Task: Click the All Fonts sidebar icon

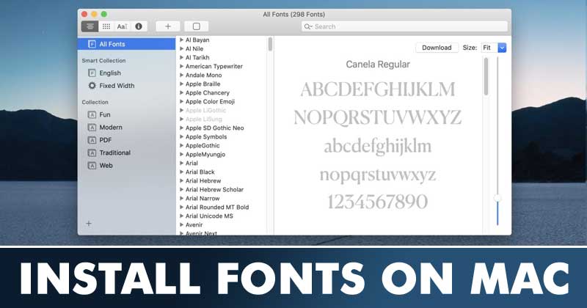Action: (92, 44)
